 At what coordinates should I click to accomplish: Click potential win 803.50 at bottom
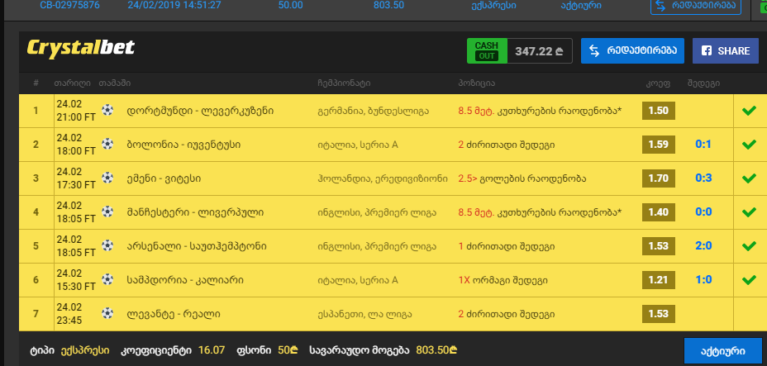click(436, 349)
